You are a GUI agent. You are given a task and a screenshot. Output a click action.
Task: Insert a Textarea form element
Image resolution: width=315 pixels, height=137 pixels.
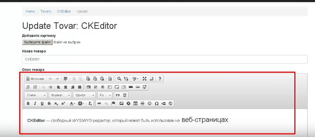tap(117, 87)
